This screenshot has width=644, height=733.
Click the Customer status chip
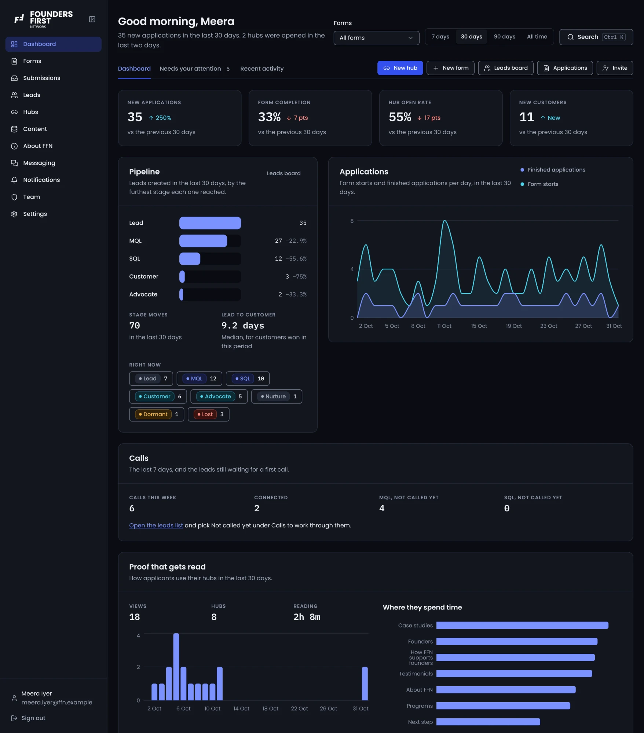tap(158, 397)
